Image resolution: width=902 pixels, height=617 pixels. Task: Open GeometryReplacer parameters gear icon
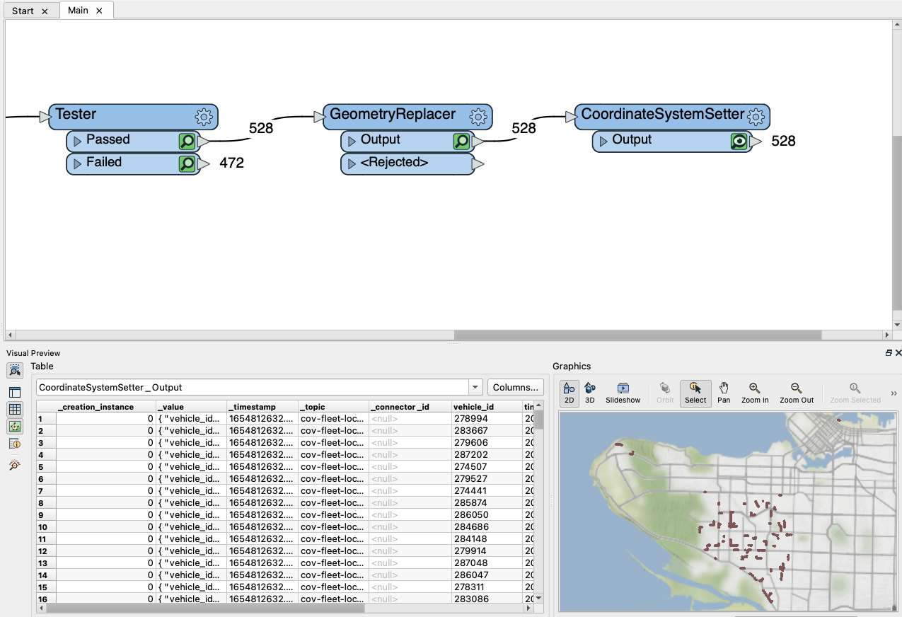(478, 117)
